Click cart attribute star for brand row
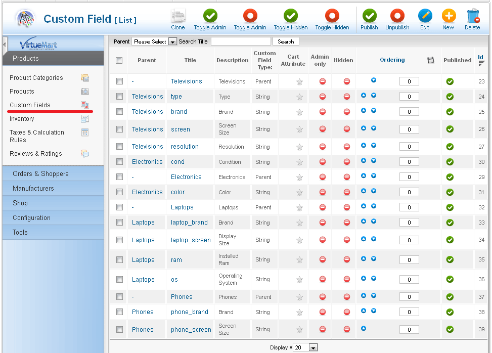This screenshot has width=492, height=353. click(299, 112)
